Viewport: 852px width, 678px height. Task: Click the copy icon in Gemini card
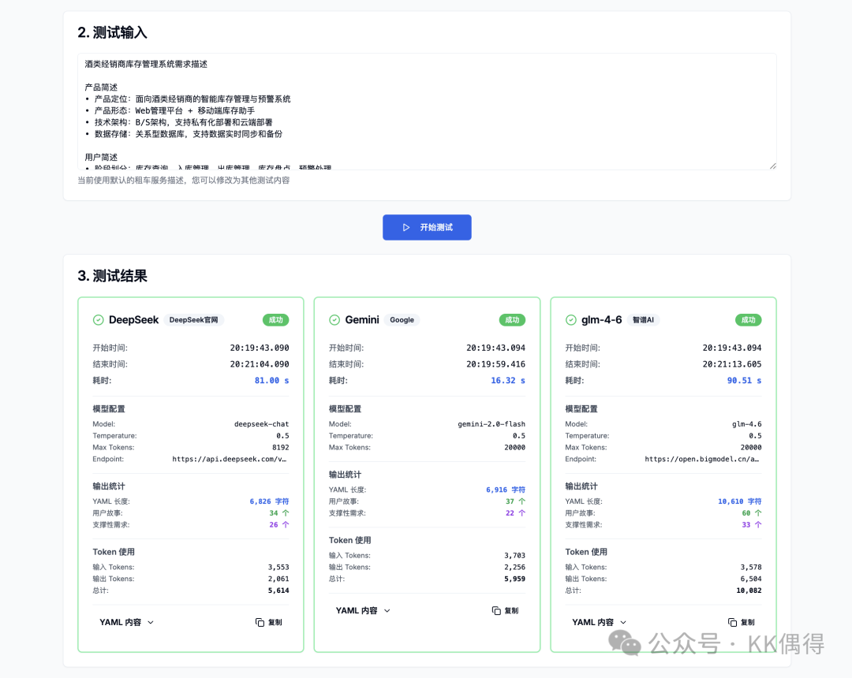pyautogui.click(x=496, y=611)
